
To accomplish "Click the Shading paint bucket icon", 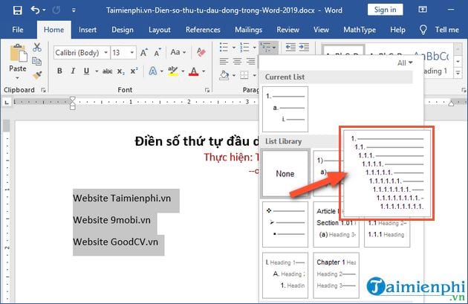I will (x=224, y=75).
